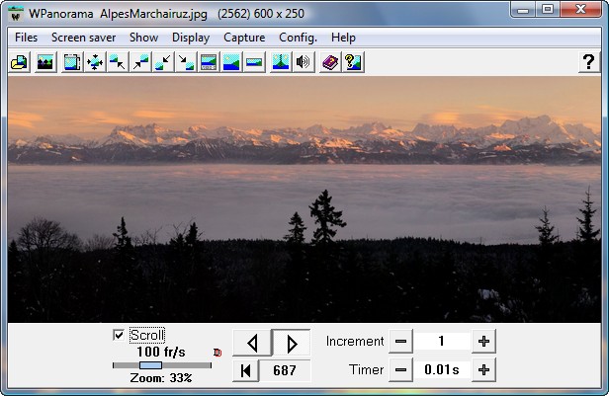The height and width of the screenshot is (396, 609).
Task: Click the Timer value field 0.01s
Action: (x=442, y=370)
